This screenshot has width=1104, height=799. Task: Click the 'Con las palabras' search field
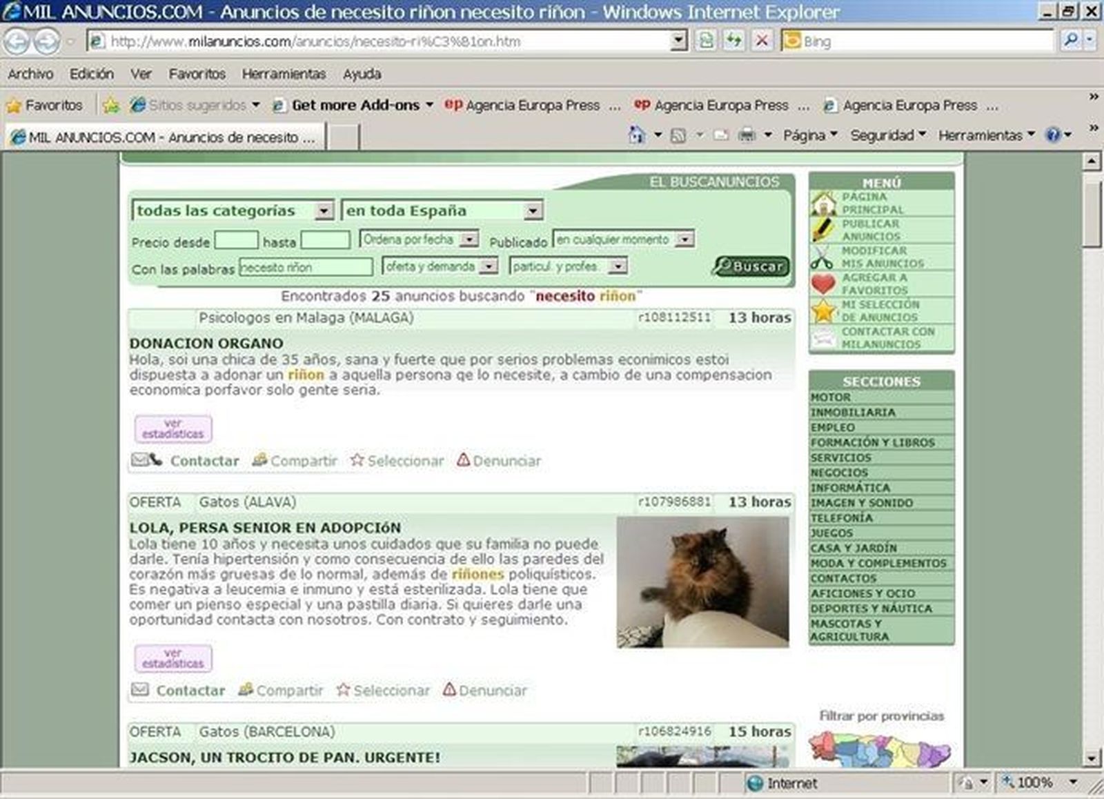point(306,267)
